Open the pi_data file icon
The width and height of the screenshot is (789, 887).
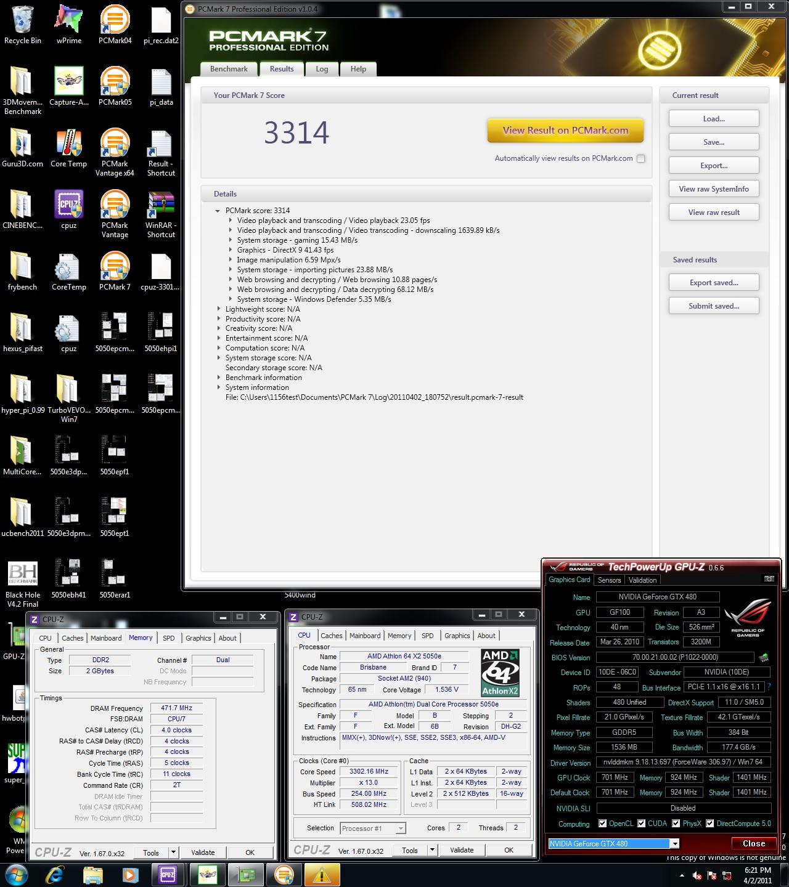161,86
